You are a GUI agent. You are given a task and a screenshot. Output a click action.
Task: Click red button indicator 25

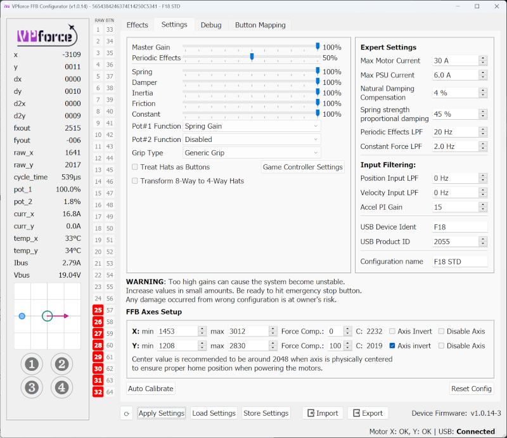tap(98, 310)
